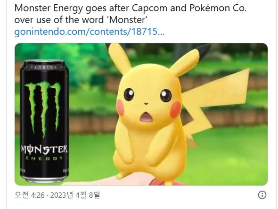Click the circled info icon beside the timestamp
This screenshot has height=209, width=278.
tap(262, 195)
